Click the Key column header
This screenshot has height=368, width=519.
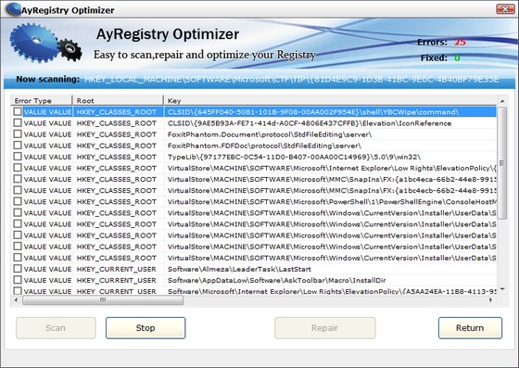[330, 101]
